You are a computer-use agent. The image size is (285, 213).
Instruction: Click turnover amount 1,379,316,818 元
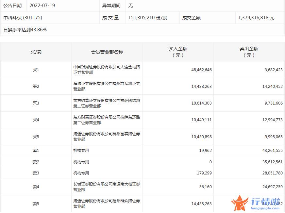click(256, 18)
